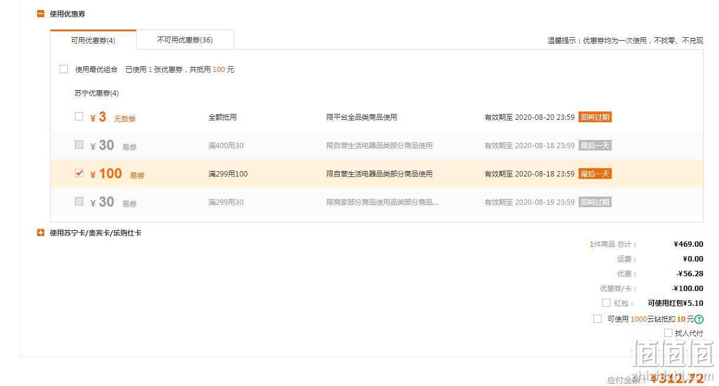Switch to the 可用优惠券(4) tab
The width and height of the screenshot is (719, 386).
coord(93,40)
